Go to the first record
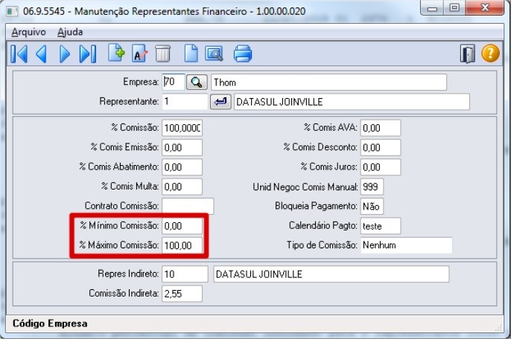Screen dimensions: 511x339 pyautogui.click(x=19, y=54)
